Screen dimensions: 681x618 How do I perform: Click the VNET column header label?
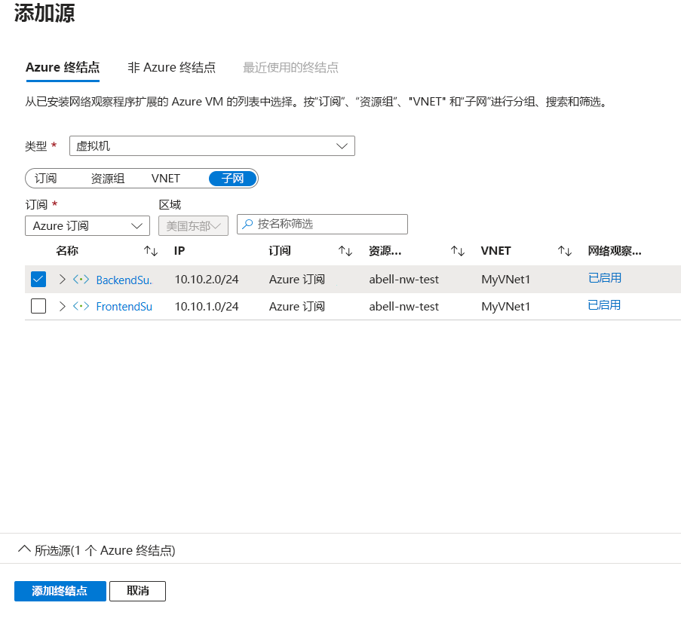coord(496,251)
